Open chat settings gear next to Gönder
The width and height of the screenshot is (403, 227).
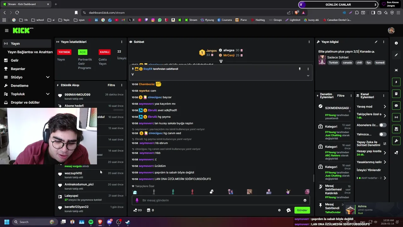[x=279, y=210]
